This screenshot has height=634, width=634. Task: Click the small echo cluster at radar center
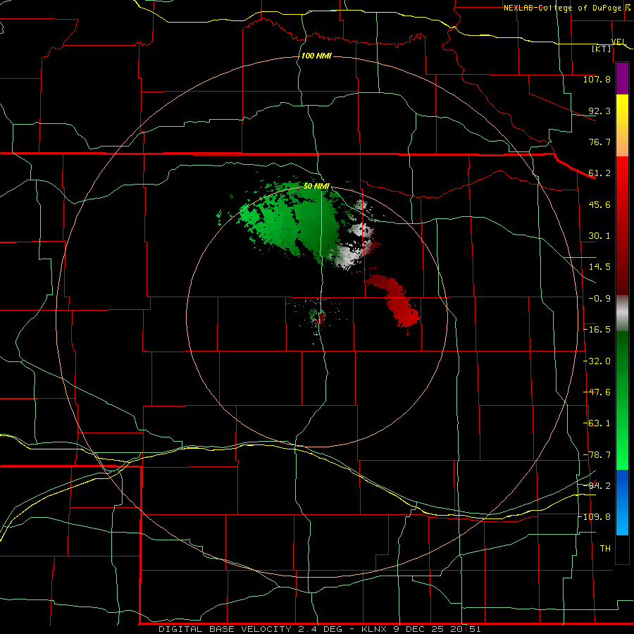click(317, 316)
